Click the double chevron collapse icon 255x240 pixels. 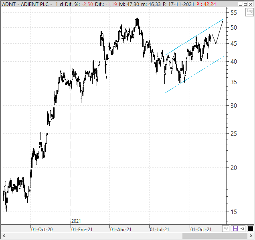click(x=226, y=228)
